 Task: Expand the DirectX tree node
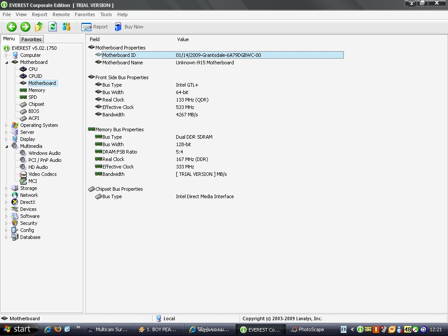(6, 202)
